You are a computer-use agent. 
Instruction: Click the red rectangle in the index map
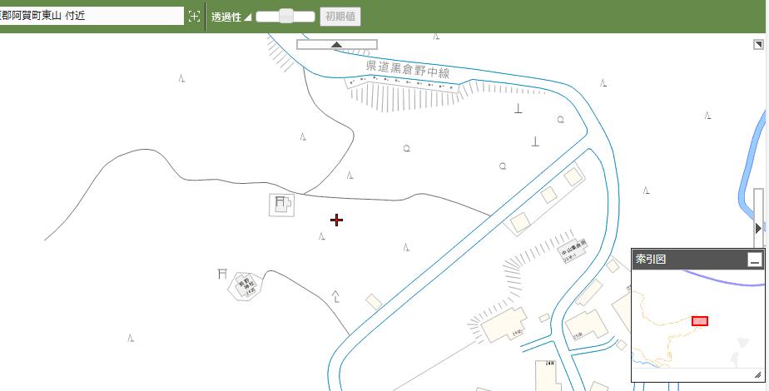pos(699,321)
